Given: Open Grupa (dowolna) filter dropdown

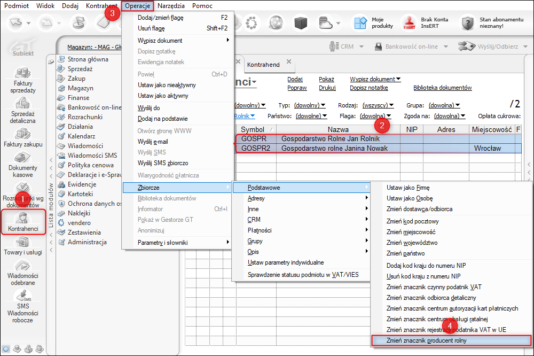Looking at the screenshot, I should 444,105.
